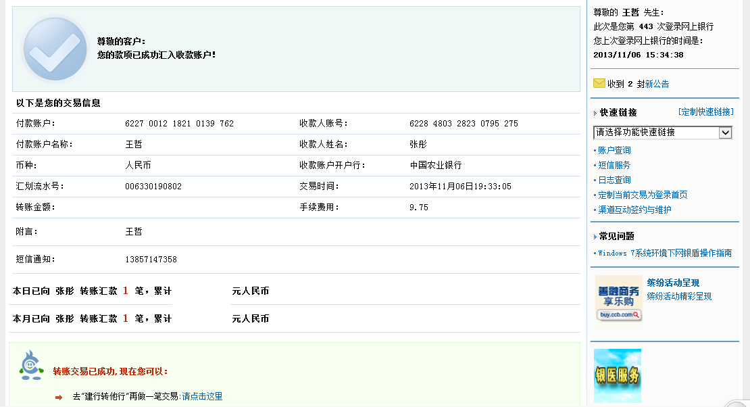Click the 定制快速链接 link

pos(705,112)
